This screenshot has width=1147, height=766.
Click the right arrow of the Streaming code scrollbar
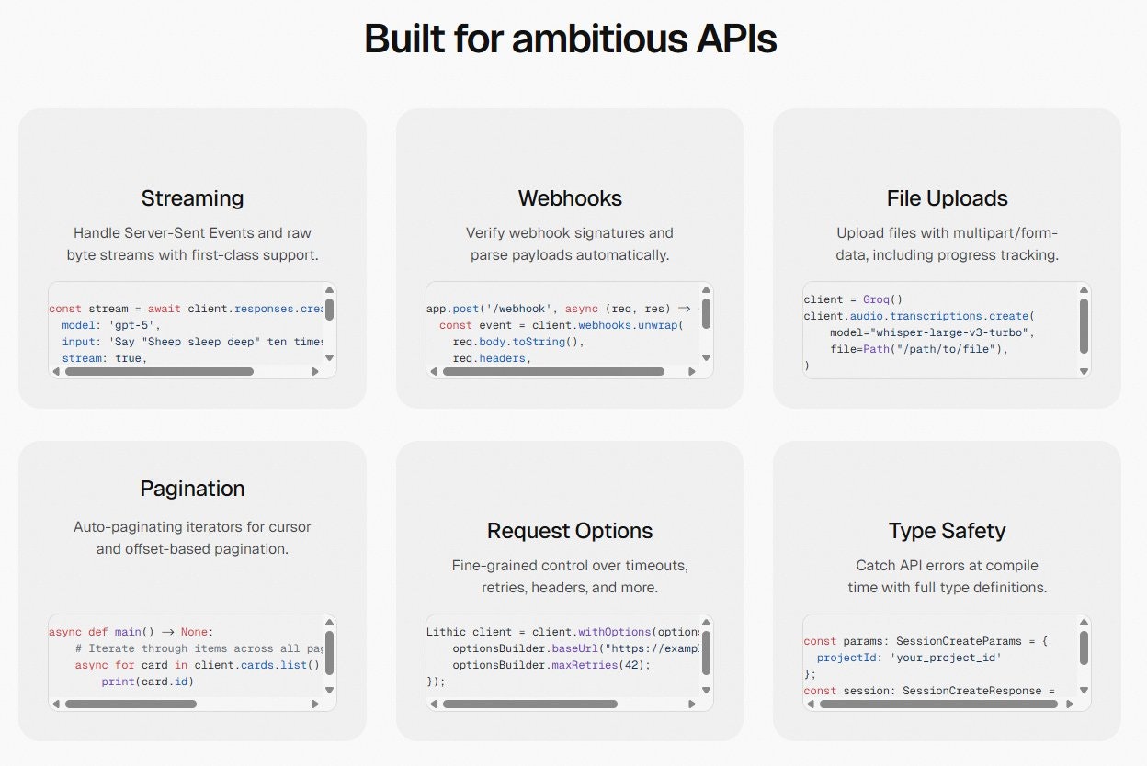coord(315,371)
